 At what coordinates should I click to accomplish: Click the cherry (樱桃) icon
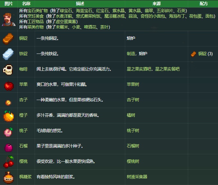click(x=9, y=162)
